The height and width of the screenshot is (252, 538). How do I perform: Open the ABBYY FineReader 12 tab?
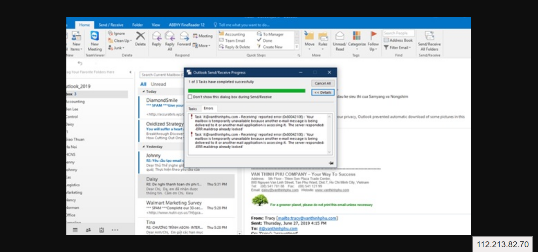click(x=186, y=25)
